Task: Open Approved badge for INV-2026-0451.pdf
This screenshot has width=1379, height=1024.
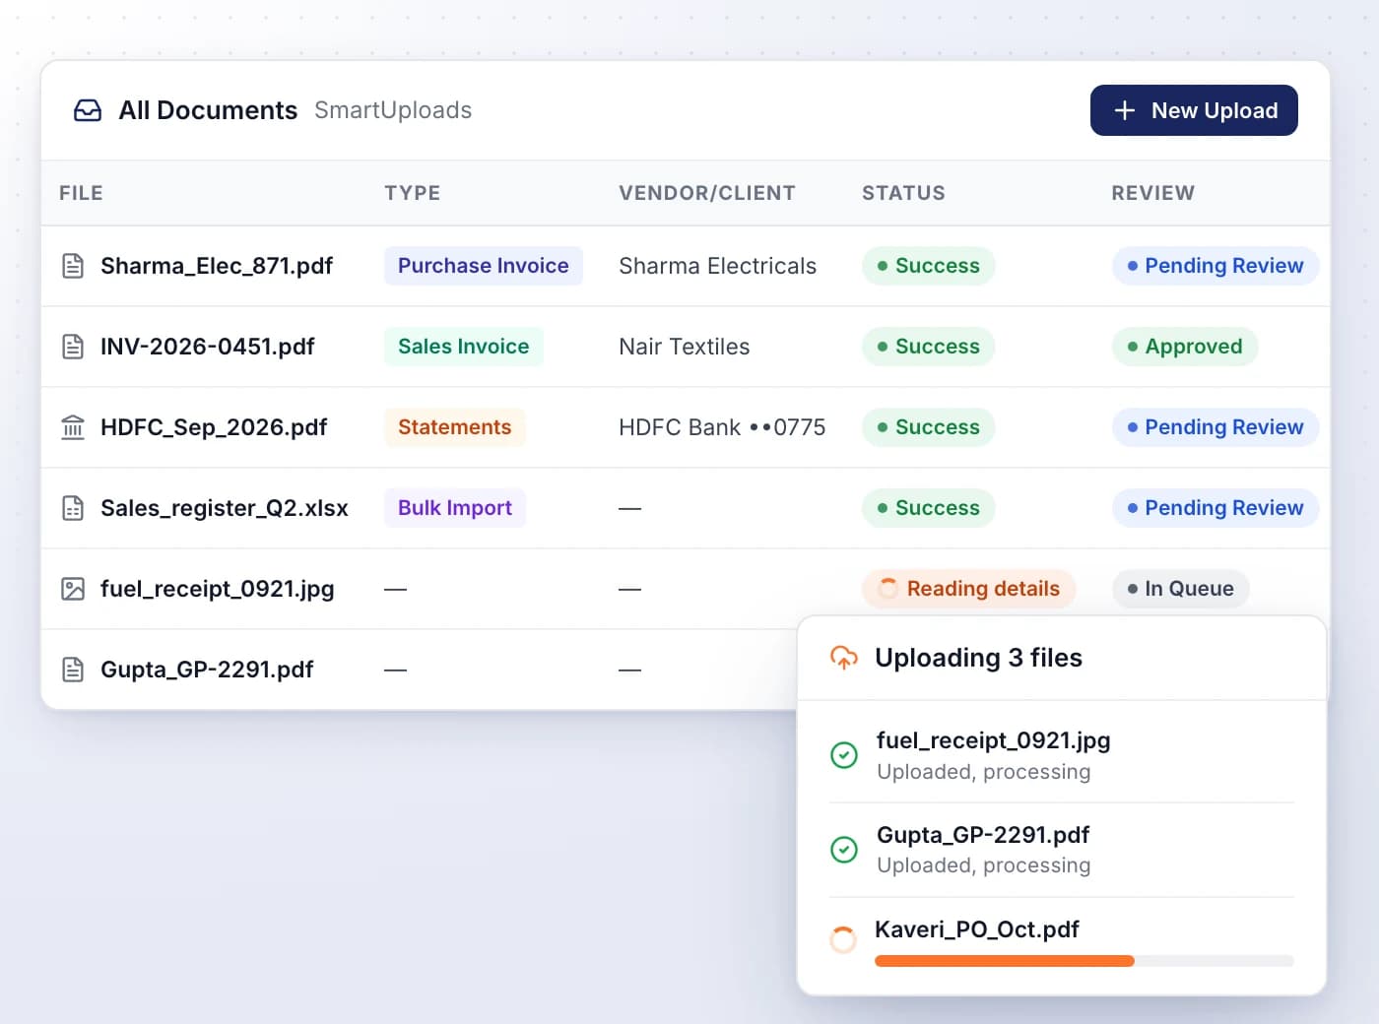Action: tap(1185, 347)
